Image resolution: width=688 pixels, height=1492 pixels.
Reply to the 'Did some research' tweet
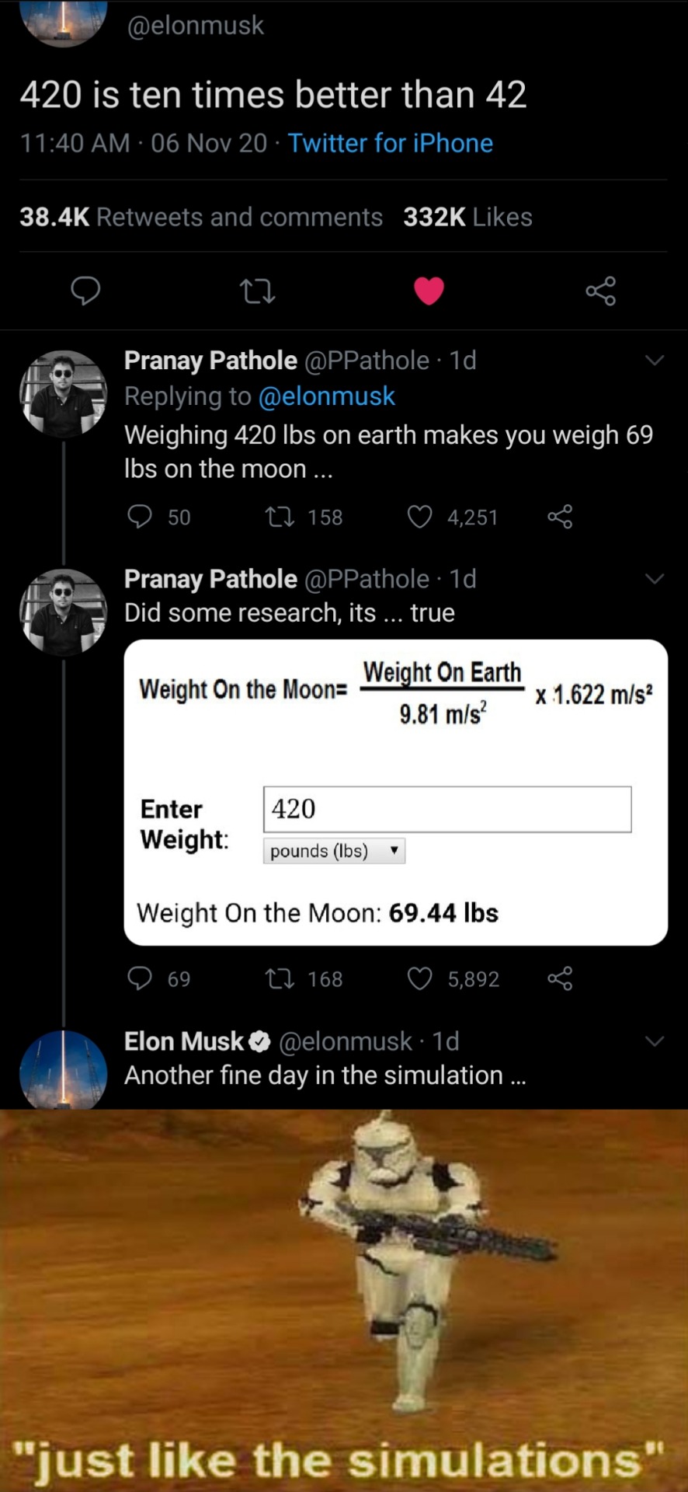pyautogui.click(x=140, y=978)
